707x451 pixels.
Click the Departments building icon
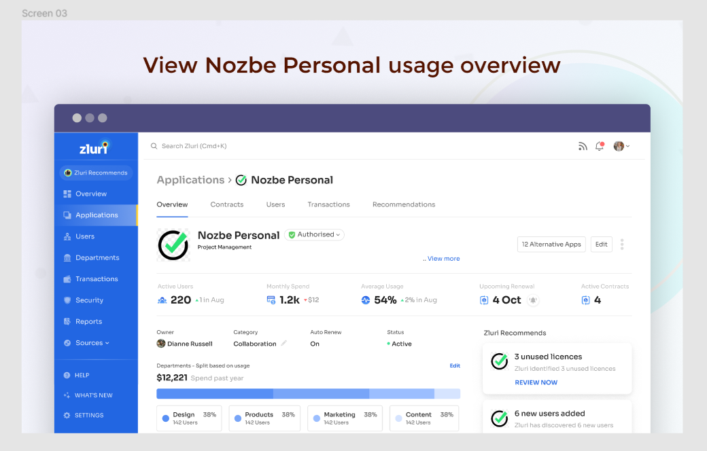click(x=67, y=257)
